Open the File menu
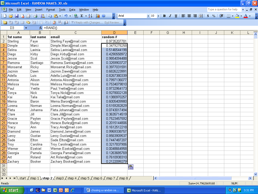The height and width of the screenshot is (194, 258). point(11,10)
